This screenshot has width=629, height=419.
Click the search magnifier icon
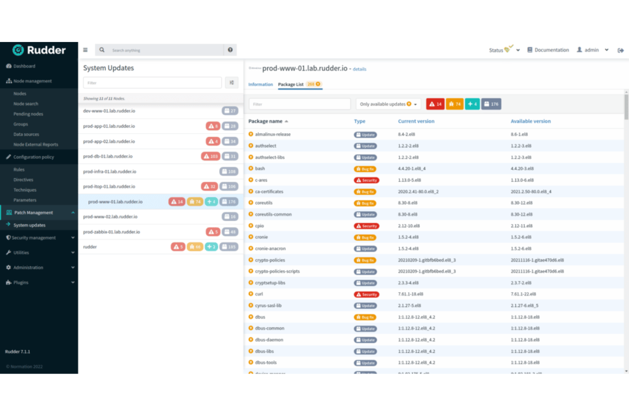[x=102, y=50]
